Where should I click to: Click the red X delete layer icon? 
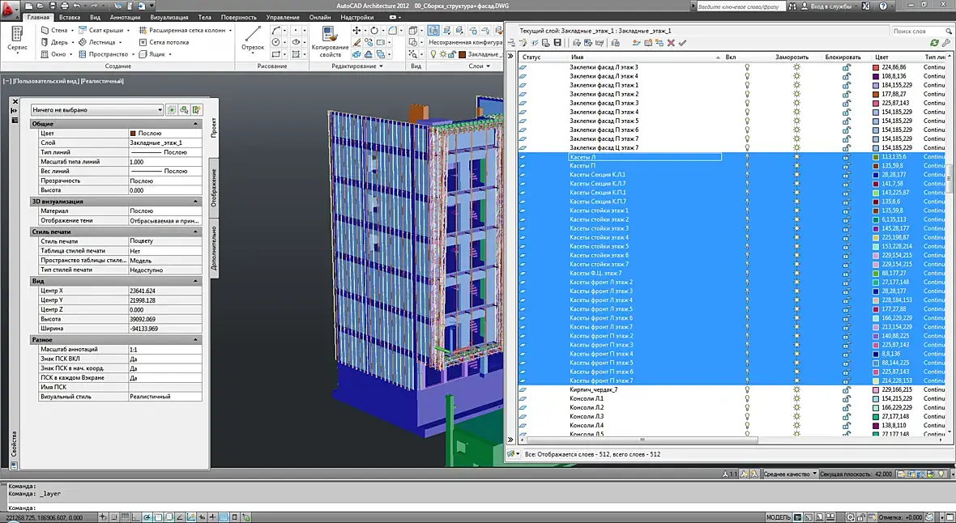coord(671,43)
